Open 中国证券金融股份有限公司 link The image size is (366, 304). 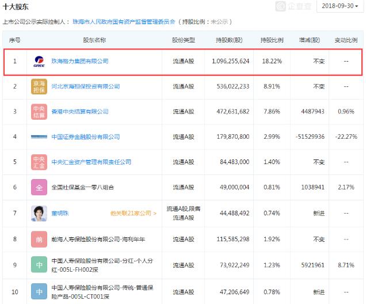pos(86,136)
